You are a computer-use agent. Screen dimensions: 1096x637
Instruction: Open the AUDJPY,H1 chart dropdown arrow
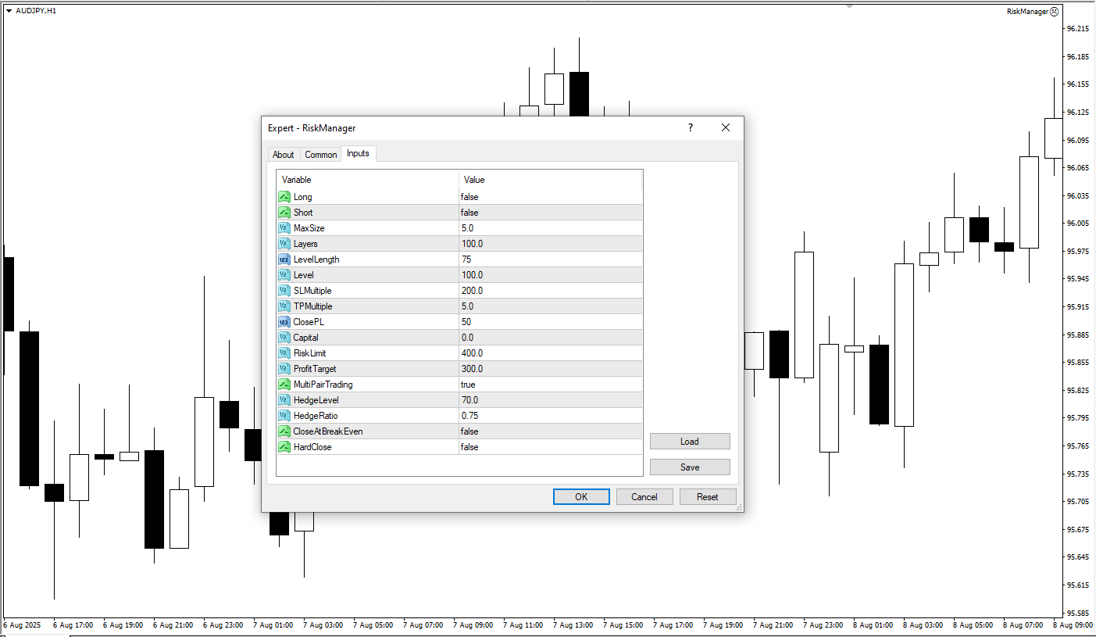pos(9,11)
